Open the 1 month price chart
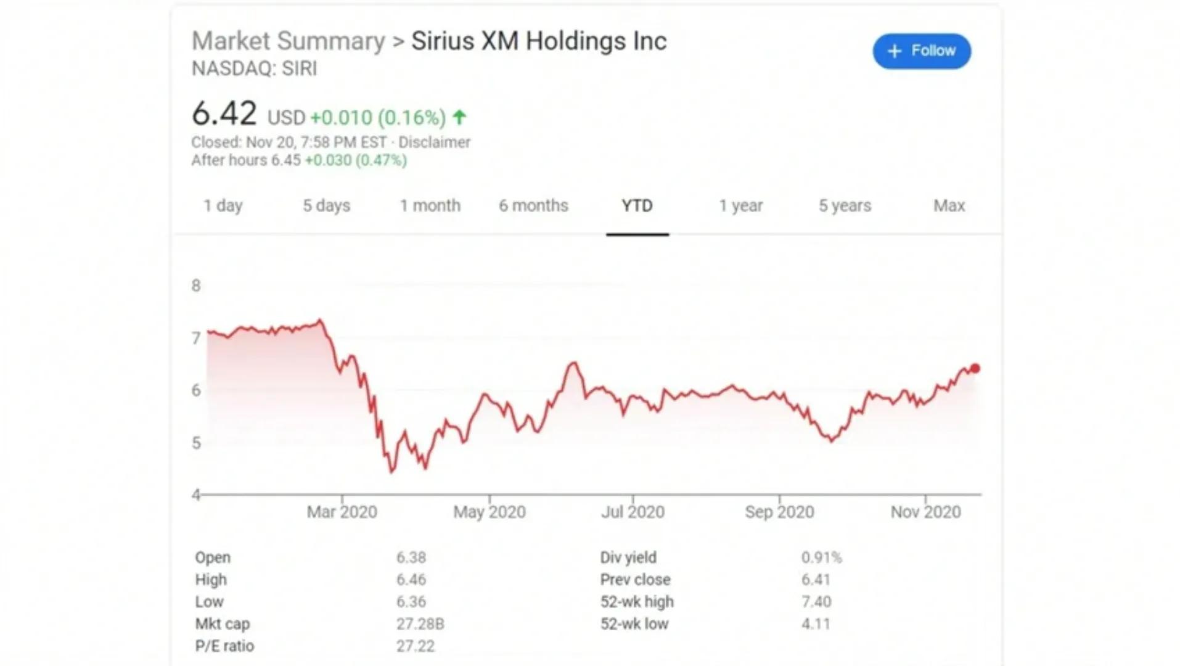 430,205
